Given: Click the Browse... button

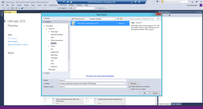Looking at the screenshot, I should point(134,84).
